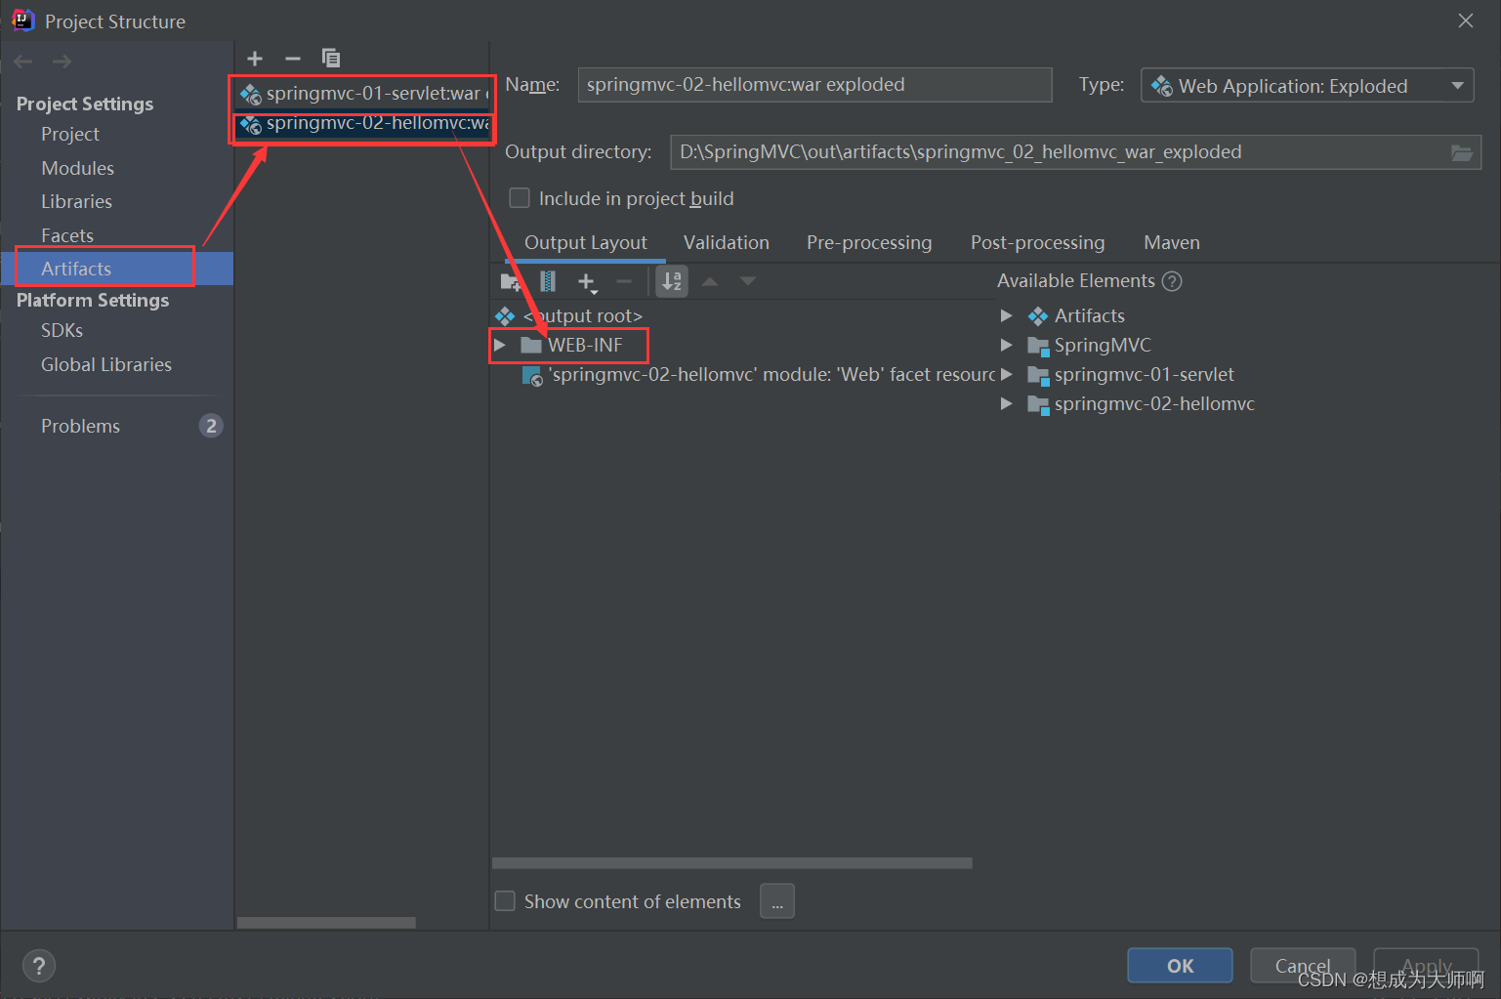This screenshot has width=1501, height=999.
Task: Click the Copy artifact icon
Action: click(x=331, y=59)
